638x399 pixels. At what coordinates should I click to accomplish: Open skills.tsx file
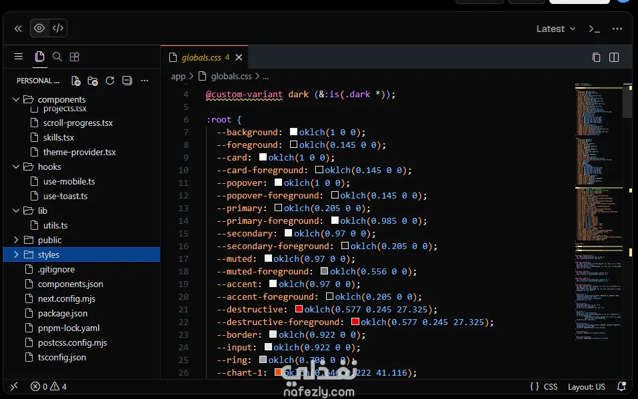[x=58, y=137]
